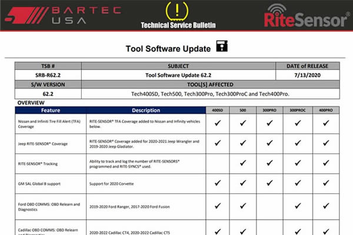Click the affected tools list starting 'Tech400SD, Tech500'
This screenshot has width=353, height=235.
(210, 94)
